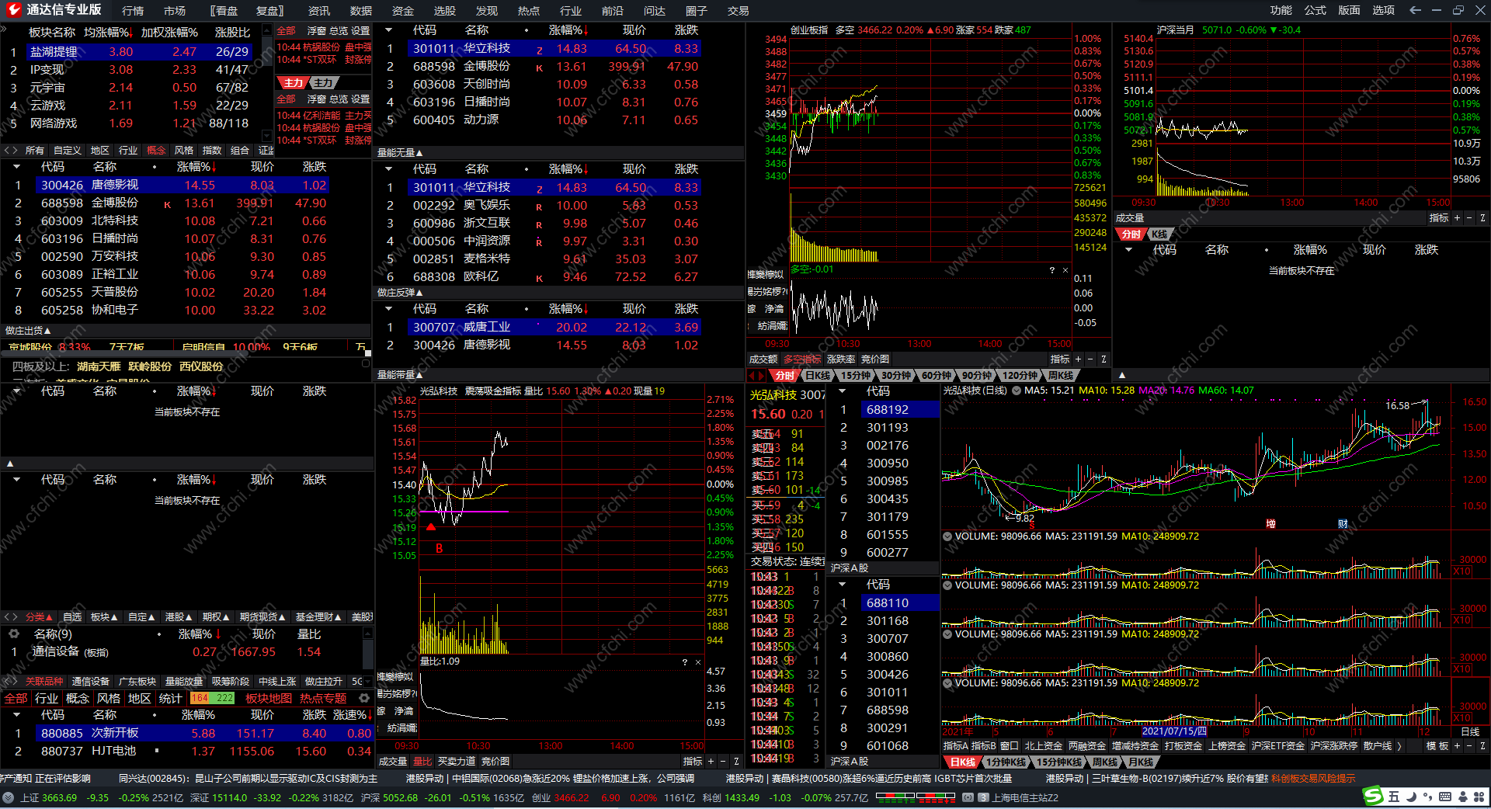This screenshot has height=809, width=1491.
Task: Open the 科创板交易风险提示 ticker link
Action: click(x=1313, y=778)
